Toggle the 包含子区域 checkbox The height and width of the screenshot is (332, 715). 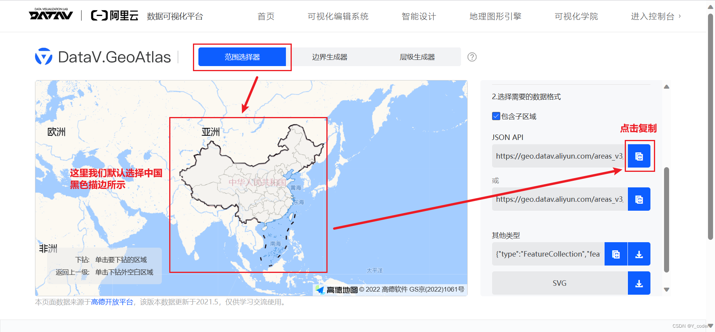click(x=496, y=116)
